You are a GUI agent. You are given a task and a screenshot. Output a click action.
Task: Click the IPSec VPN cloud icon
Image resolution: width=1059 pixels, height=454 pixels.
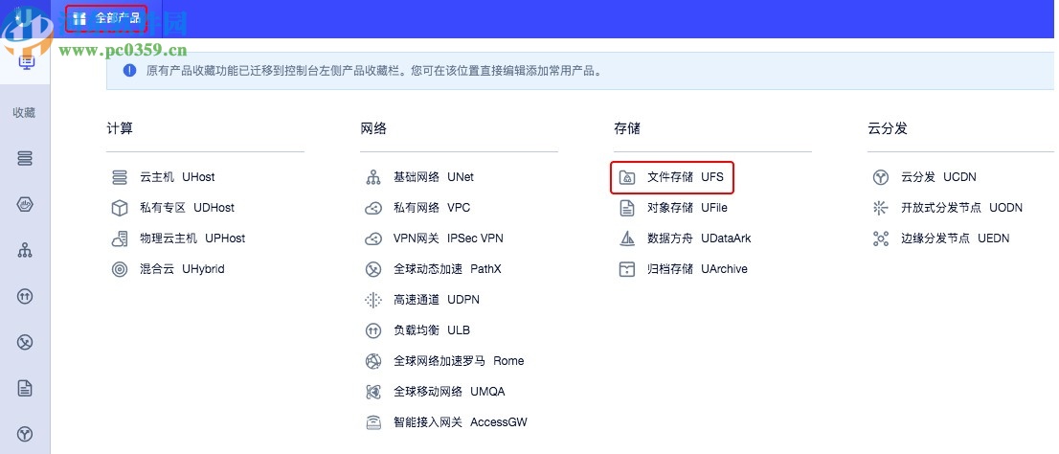coord(373,239)
